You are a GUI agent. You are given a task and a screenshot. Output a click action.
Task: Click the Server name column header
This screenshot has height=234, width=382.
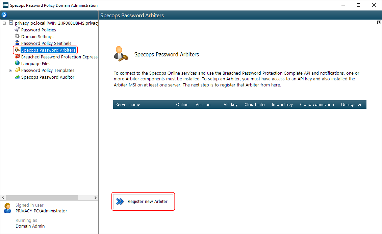[128, 104]
